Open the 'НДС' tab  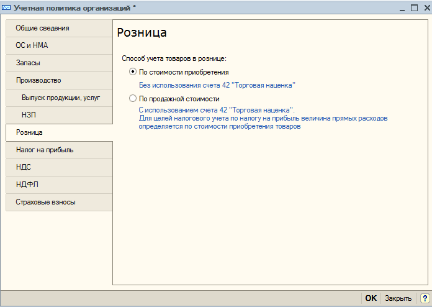click(59, 167)
